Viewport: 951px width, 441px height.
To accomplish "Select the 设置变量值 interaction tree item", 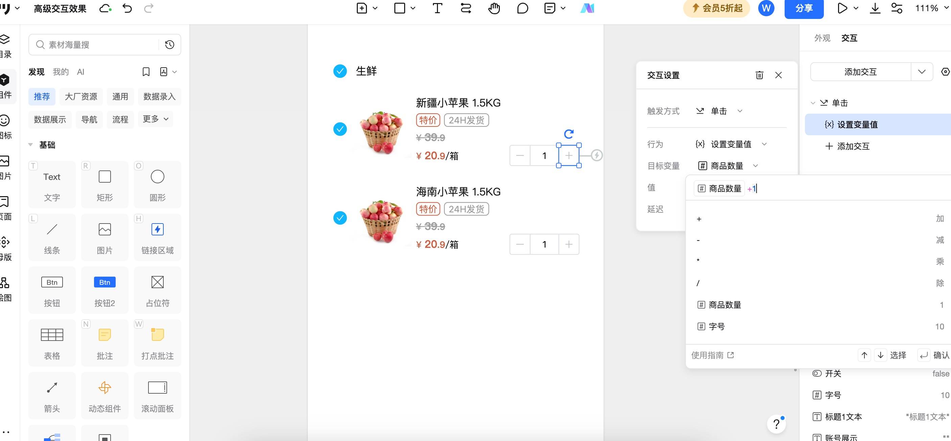I will [x=879, y=124].
